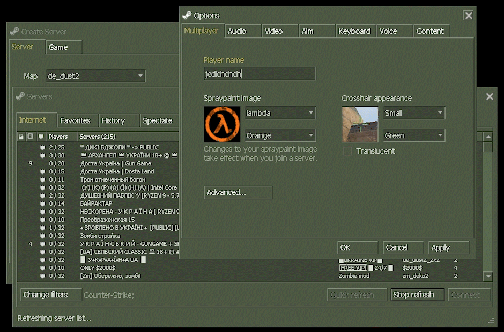Switch to the Audio tab

coord(243,31)
